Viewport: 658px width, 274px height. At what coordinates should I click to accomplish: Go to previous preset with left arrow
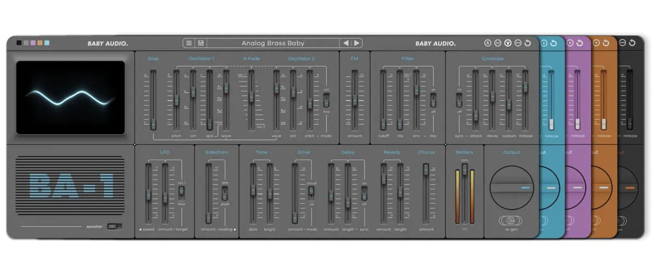(345, 43)
